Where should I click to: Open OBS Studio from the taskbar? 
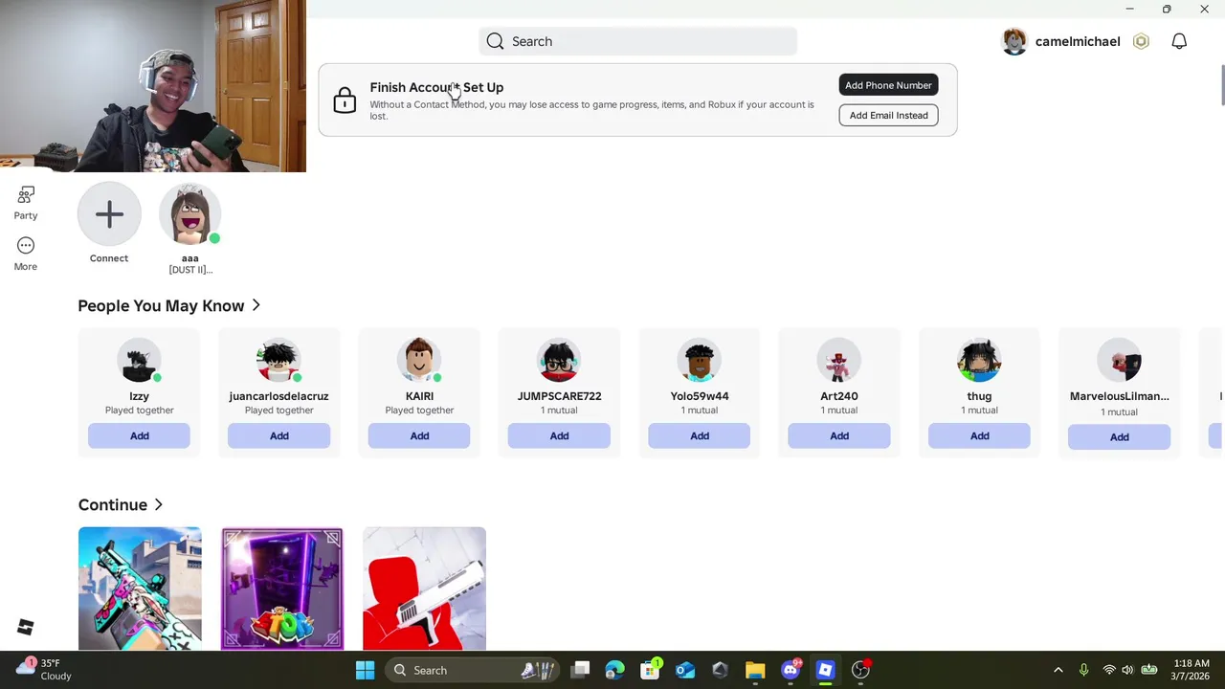(x=860, y=670)
